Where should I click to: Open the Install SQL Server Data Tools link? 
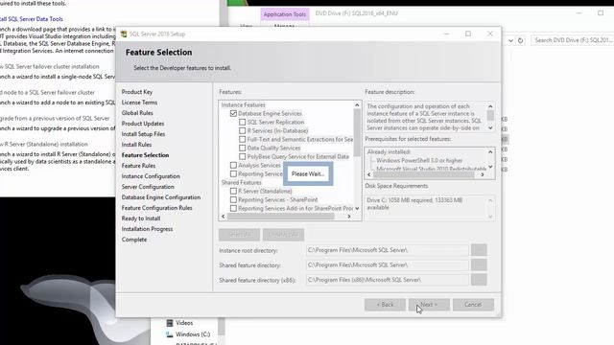pos(32,19)
